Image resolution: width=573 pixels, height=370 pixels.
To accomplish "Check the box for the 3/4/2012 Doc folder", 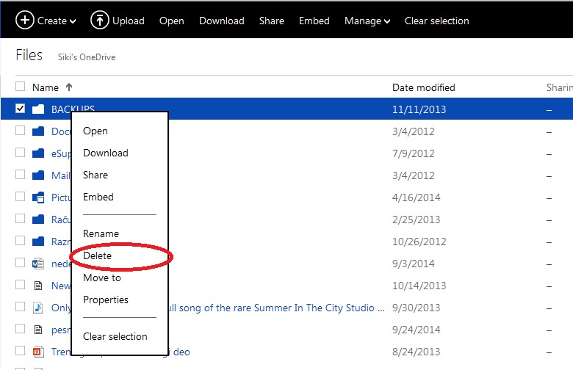I will (x=20, y=131).
